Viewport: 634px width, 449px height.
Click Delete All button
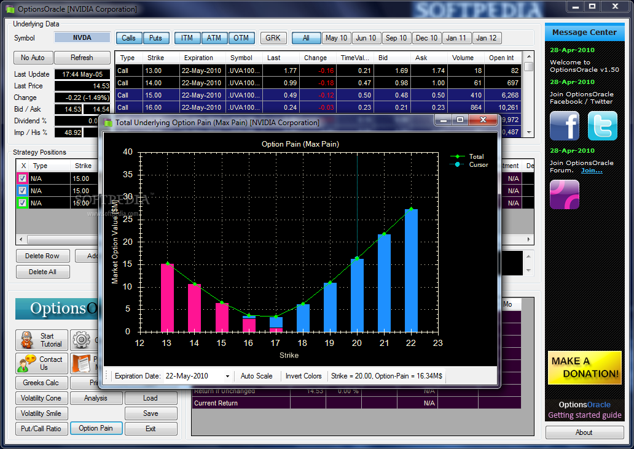coord(42,272)
